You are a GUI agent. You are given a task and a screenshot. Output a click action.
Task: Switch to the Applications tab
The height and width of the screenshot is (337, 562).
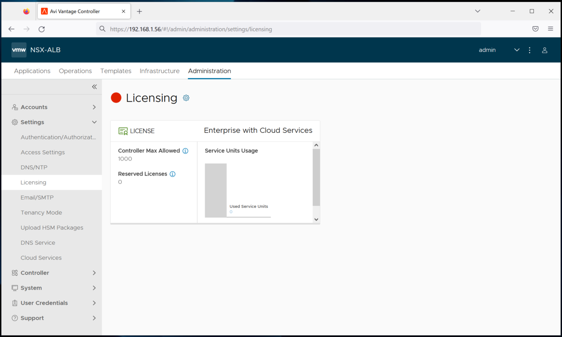pyautogui.click(x=32, y=71)
